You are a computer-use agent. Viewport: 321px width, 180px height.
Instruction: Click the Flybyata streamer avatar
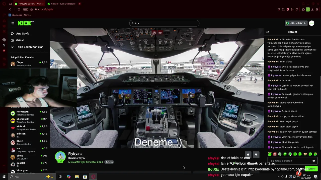60,157
